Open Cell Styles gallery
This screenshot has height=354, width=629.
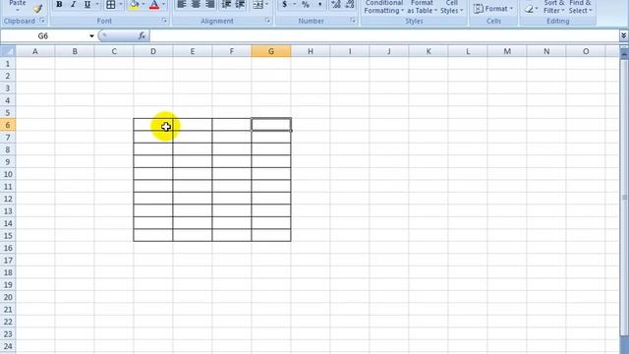[x=452, y=7]
